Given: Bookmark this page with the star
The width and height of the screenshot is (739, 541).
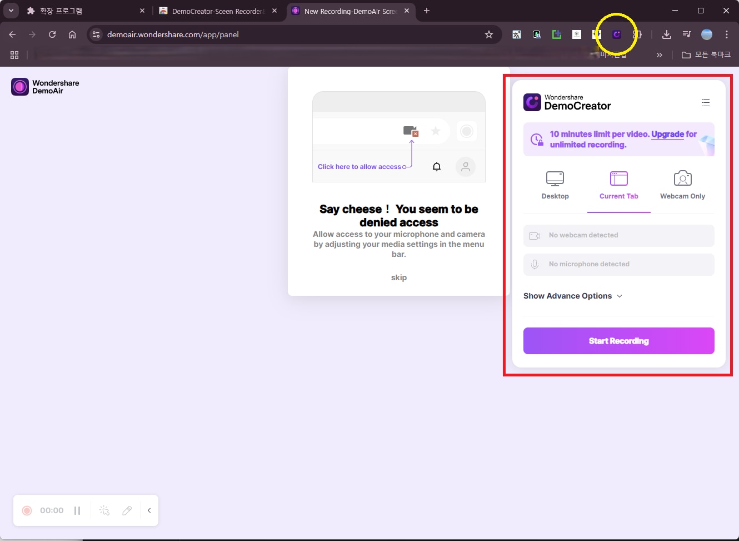Looking at the screenshot, I should 489,34.
